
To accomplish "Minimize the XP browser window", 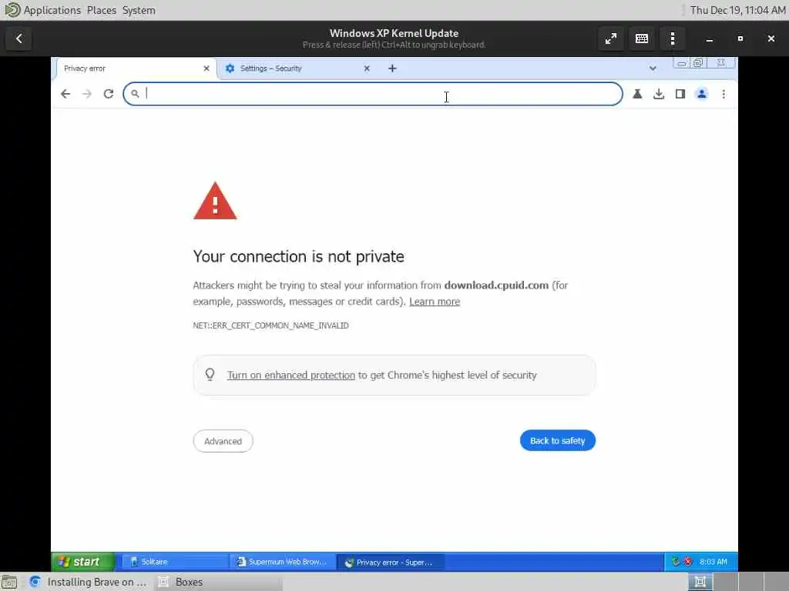I will pos(681,63).
